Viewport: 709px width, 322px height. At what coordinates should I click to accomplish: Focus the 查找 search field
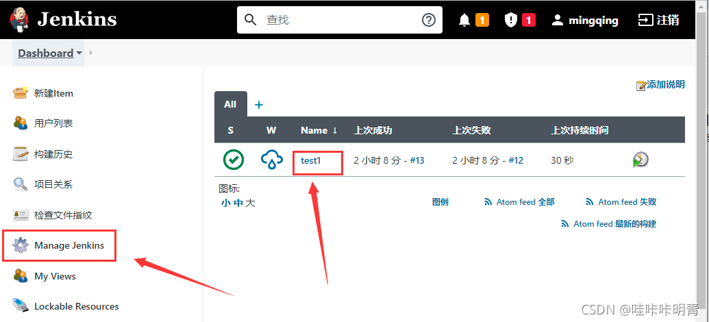click(x=340, y=20)
